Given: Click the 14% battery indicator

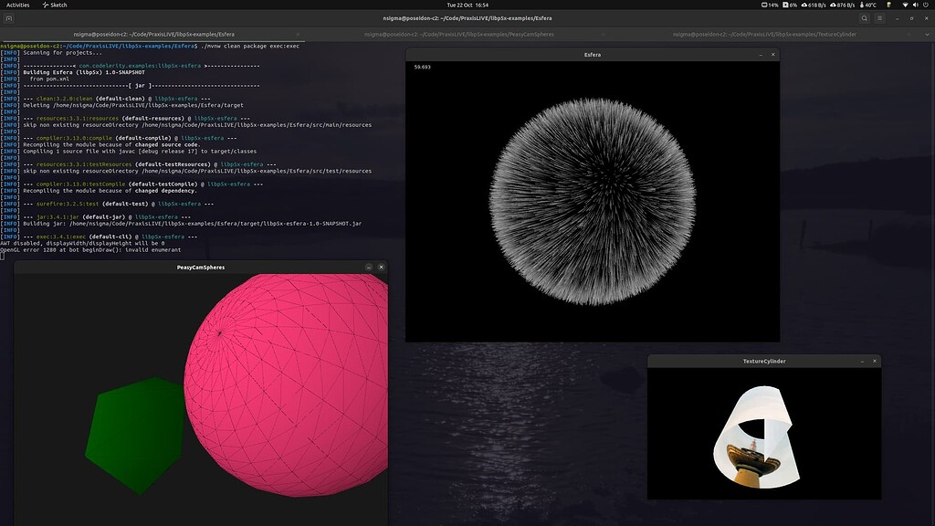Looking at the screenshot, I should tap(770, 5).
